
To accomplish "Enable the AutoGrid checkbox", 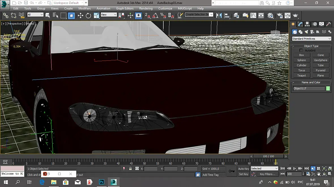I will click(301, 50).
